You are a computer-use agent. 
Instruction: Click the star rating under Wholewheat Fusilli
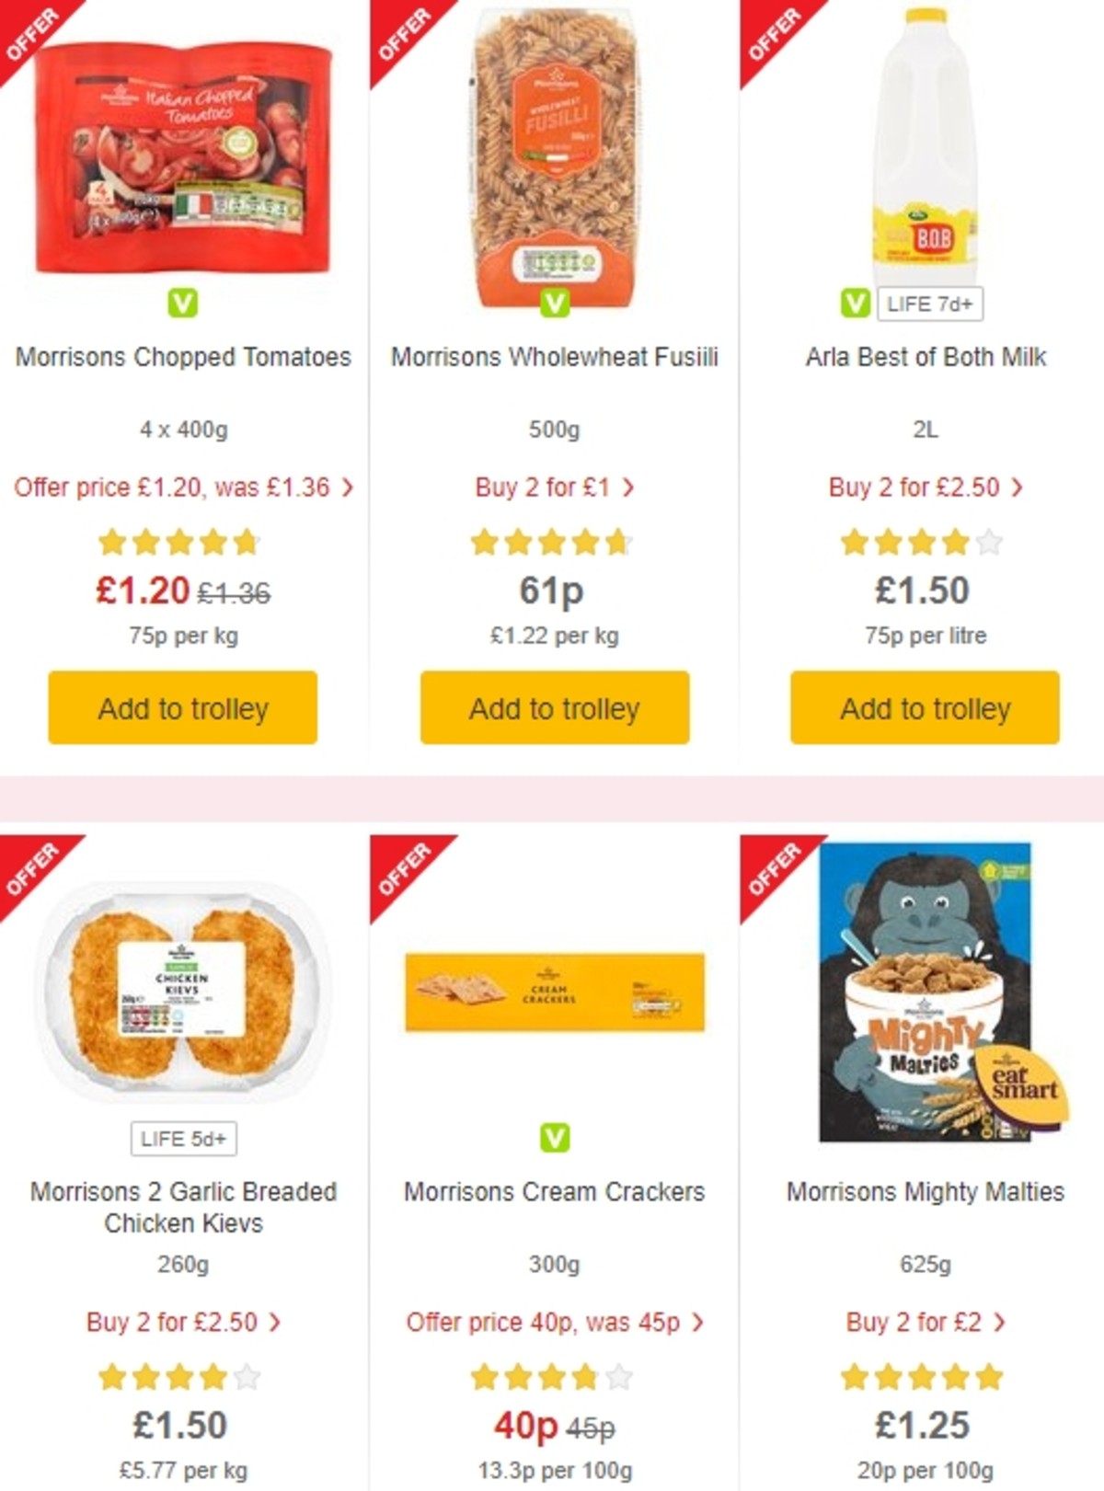(552, 543)
